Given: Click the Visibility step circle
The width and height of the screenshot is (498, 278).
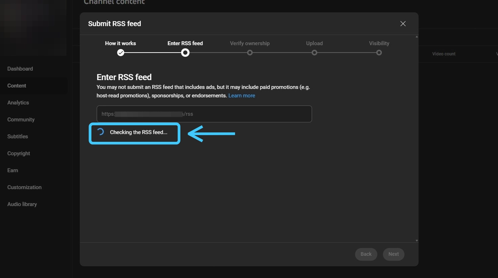Looking at the screenshot, I should click(x=379, y=52).
